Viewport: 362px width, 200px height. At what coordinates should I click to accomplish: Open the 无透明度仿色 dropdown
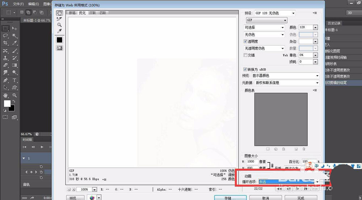[264, 48]
